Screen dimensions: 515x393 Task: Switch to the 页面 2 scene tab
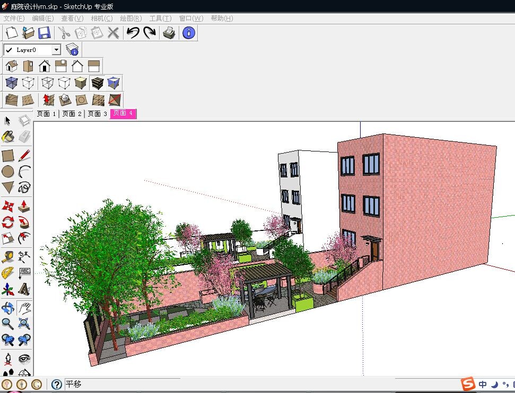(72, 114)
